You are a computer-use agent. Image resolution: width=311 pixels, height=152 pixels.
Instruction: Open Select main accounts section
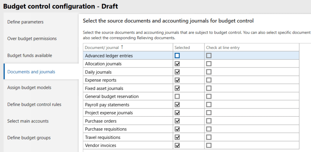coord(28,121)
